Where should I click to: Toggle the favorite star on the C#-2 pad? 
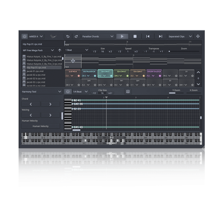(x=95, y=76)
